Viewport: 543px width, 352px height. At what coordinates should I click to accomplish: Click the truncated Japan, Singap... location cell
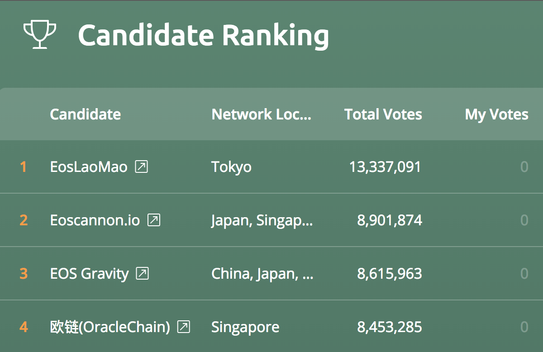click(x=262, y=220)
